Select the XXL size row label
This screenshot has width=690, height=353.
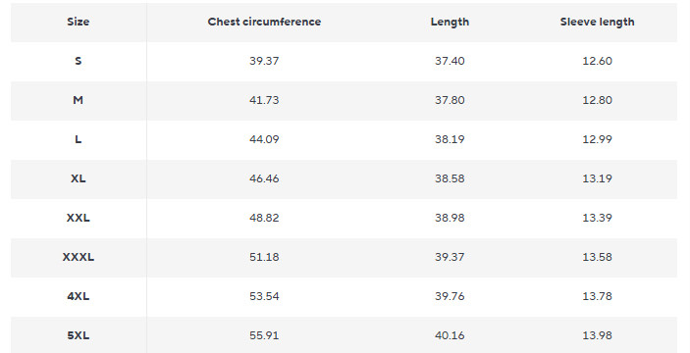pos(79,218)
